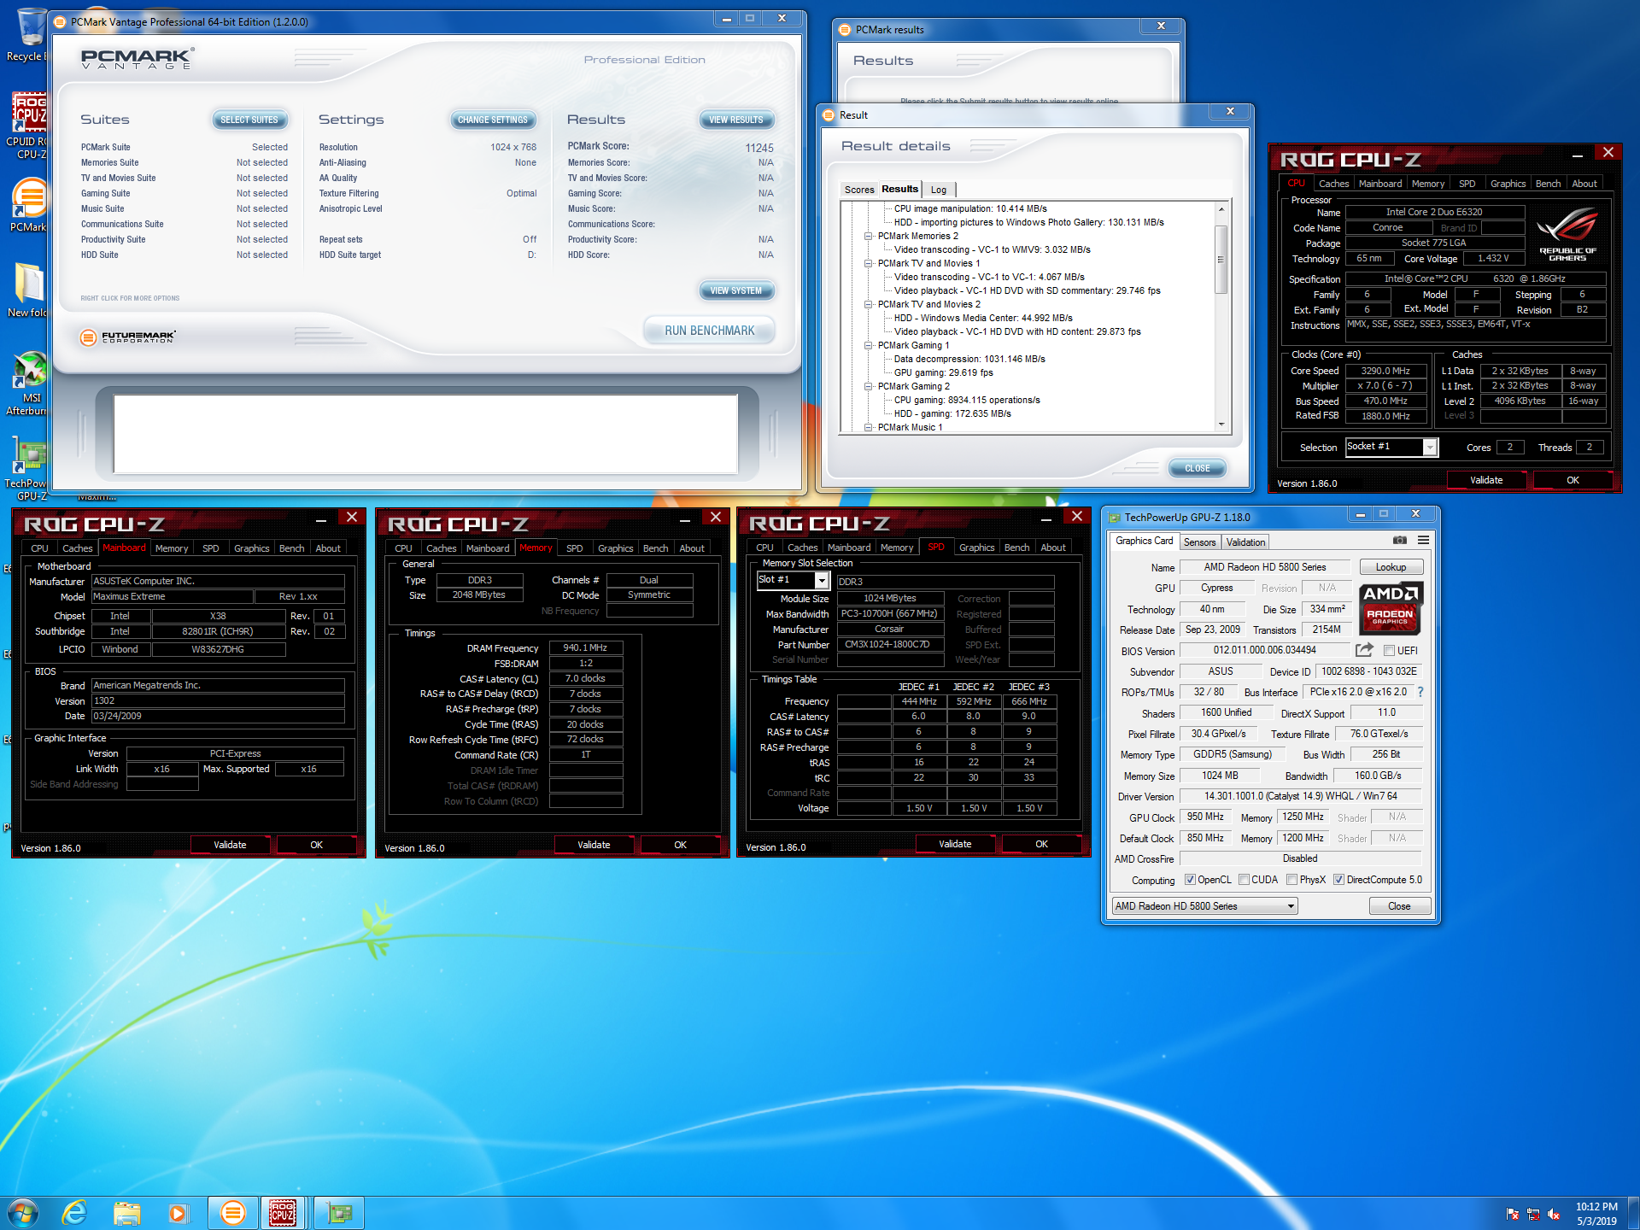1640x1230 pixels.
Task: Open the AMD Radeon HD 5800 Series card dropdown
Action: pyautogui.click(x=1204, y=906)
